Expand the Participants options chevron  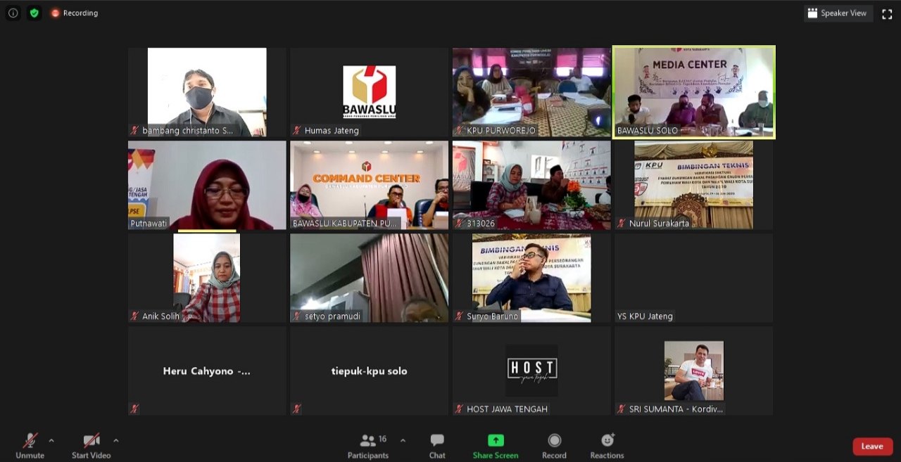[403, 441]
